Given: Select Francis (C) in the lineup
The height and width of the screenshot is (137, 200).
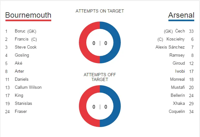Looking at the screenshot, I should tap(26, 39).
